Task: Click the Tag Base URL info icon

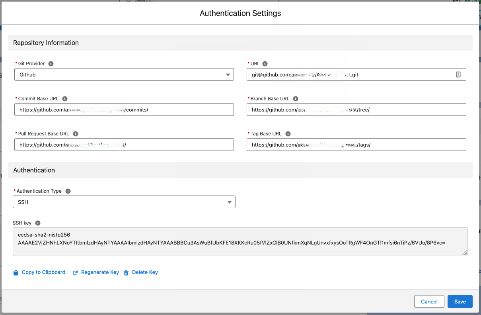Action: click(288, 134)
